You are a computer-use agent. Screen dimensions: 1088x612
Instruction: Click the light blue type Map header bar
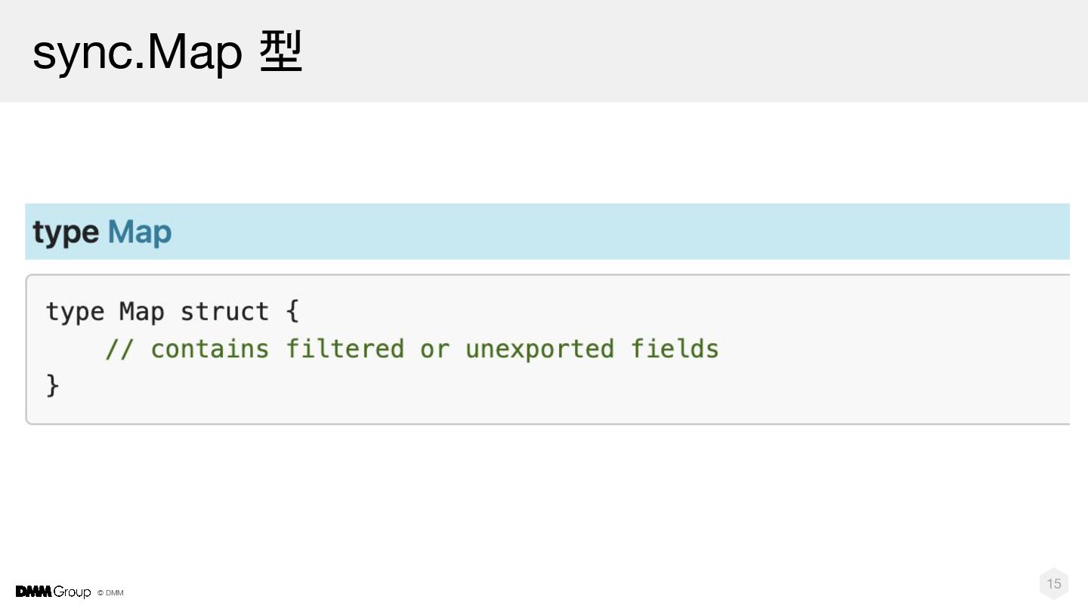click(547, 231)
